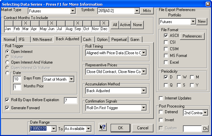Viewport: 212px width, 136px height.
Task: Toggle the March contract month box
Action: (x=25, y=23)
